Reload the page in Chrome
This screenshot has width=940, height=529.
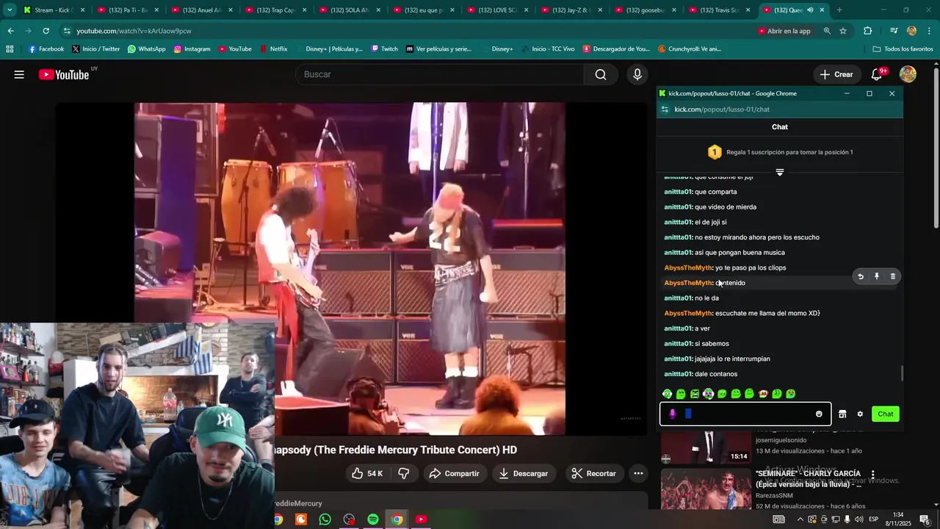[46, 31]
